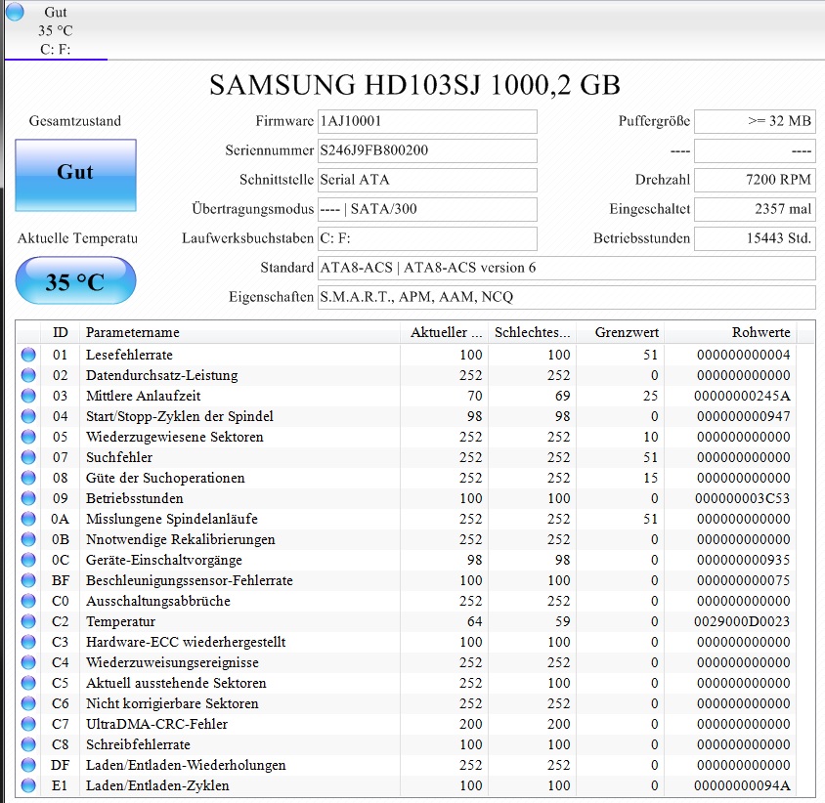The width and height of the screenshot is (825, 803).
Task: Click the Eigenschaften field S.M.A.R.T., APM, AAM, NCQ
Action: coord(567,298)
